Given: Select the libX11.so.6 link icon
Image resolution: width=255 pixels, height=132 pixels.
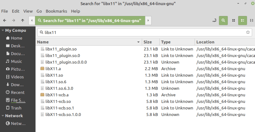Looking at the screenshot, I should tap(42, 82).
